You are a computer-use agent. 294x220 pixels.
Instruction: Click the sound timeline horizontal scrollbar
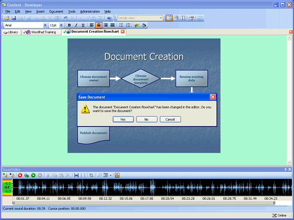tap(144, 203)
